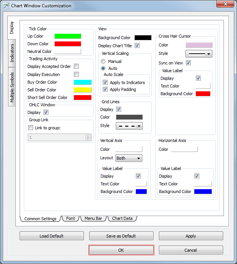
Task: Enable Link to group checkbox
Action: click(x=31, y=128)
